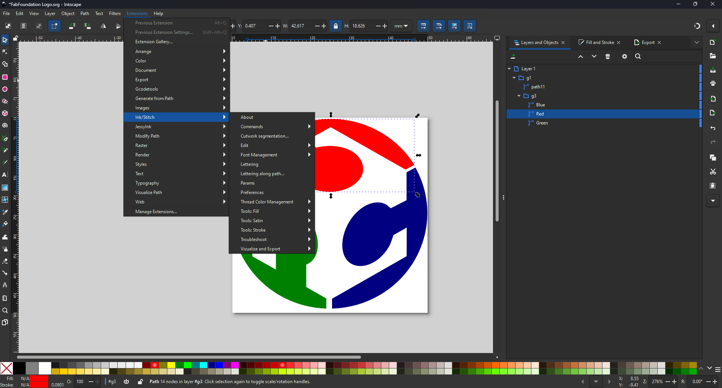Toggle guides lock at ruler corner
Image resolution: width=722 pixels, height=388 pixels.
(x=16, y=38)
